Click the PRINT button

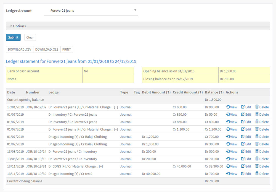[x=67, y=50]
